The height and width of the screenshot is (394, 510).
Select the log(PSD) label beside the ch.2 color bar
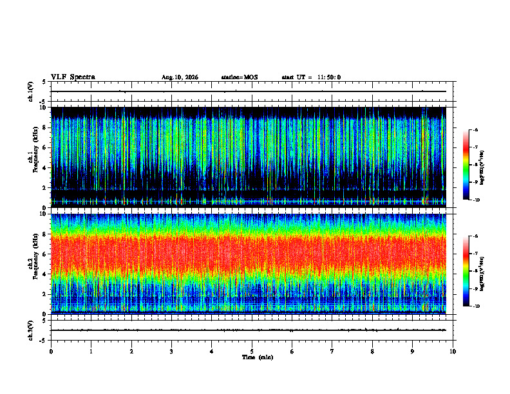coord(482,274)
